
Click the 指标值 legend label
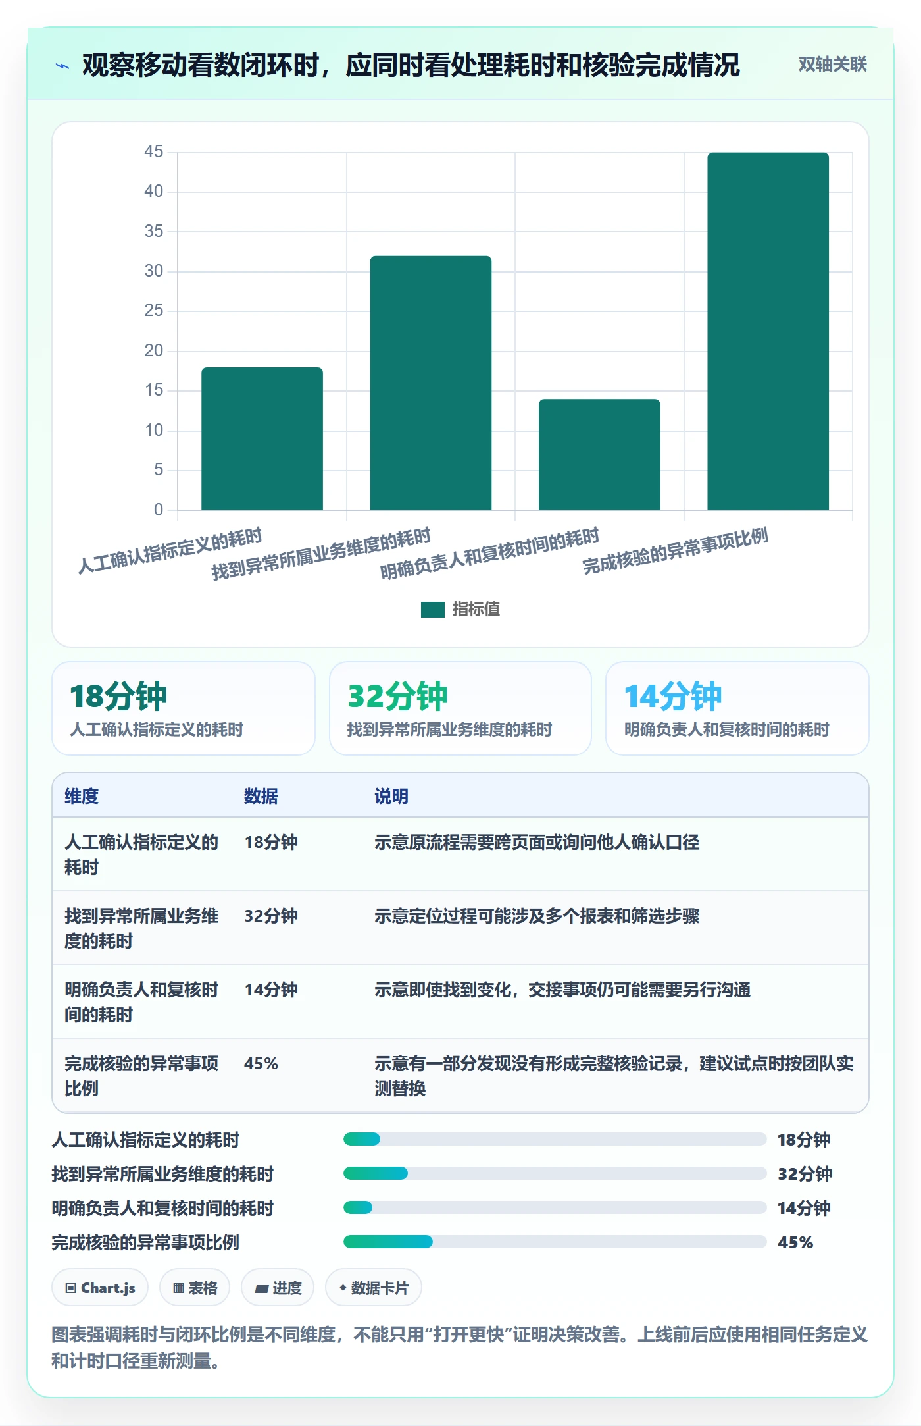(476, 609)
